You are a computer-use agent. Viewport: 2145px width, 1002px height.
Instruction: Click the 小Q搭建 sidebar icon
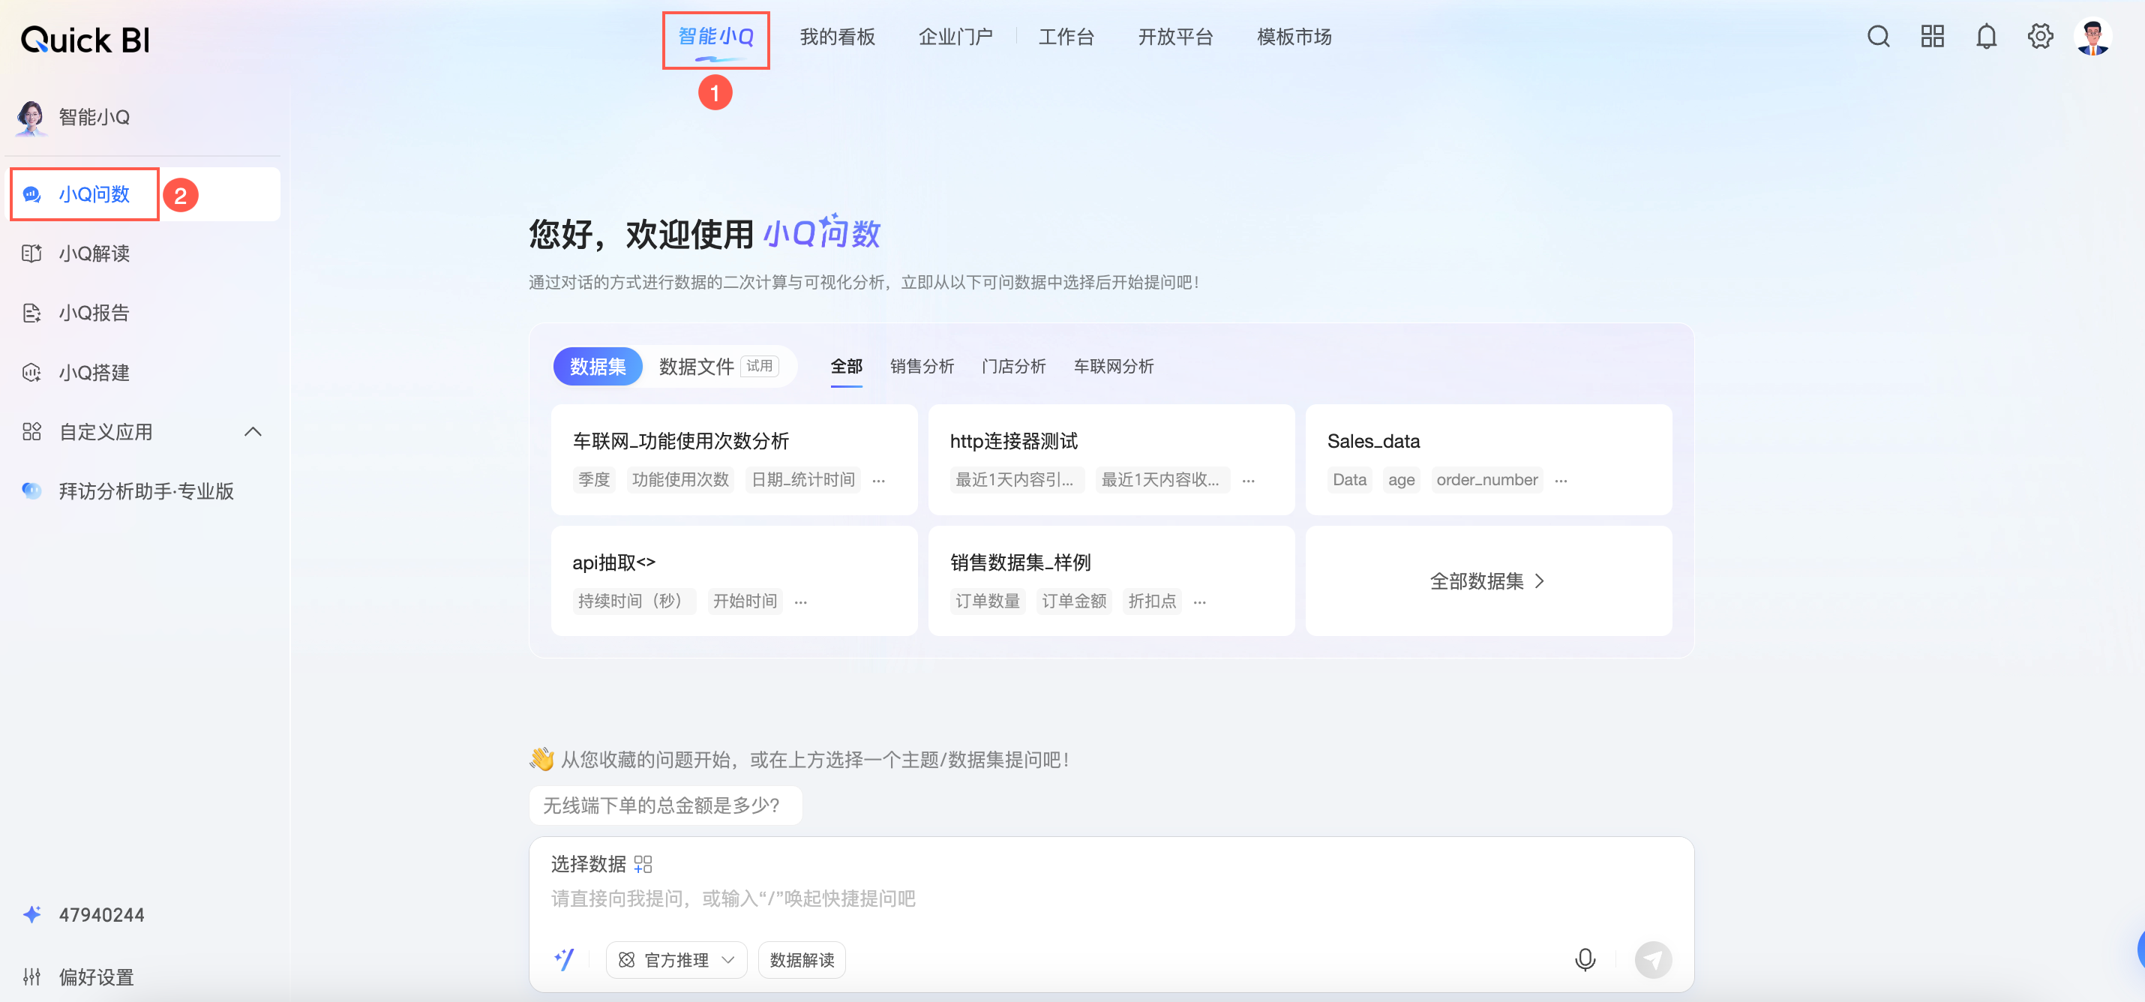point(31,372)
